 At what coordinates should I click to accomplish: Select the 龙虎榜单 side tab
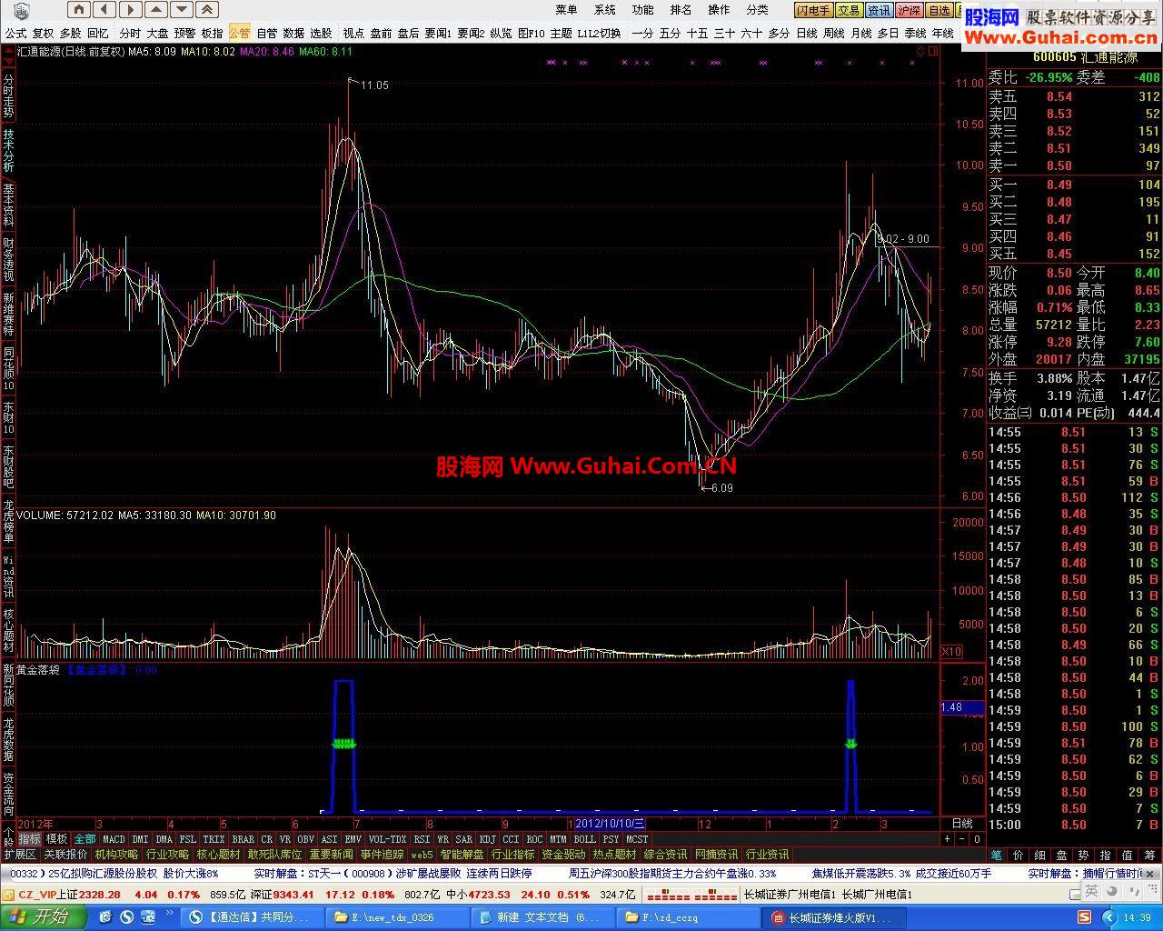click(8, 523)
